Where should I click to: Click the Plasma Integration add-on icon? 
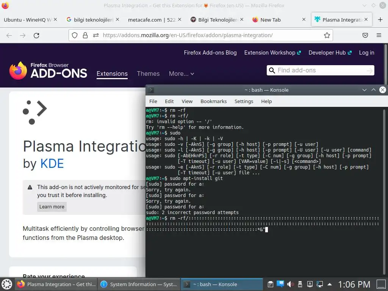[x=34, y=112]
